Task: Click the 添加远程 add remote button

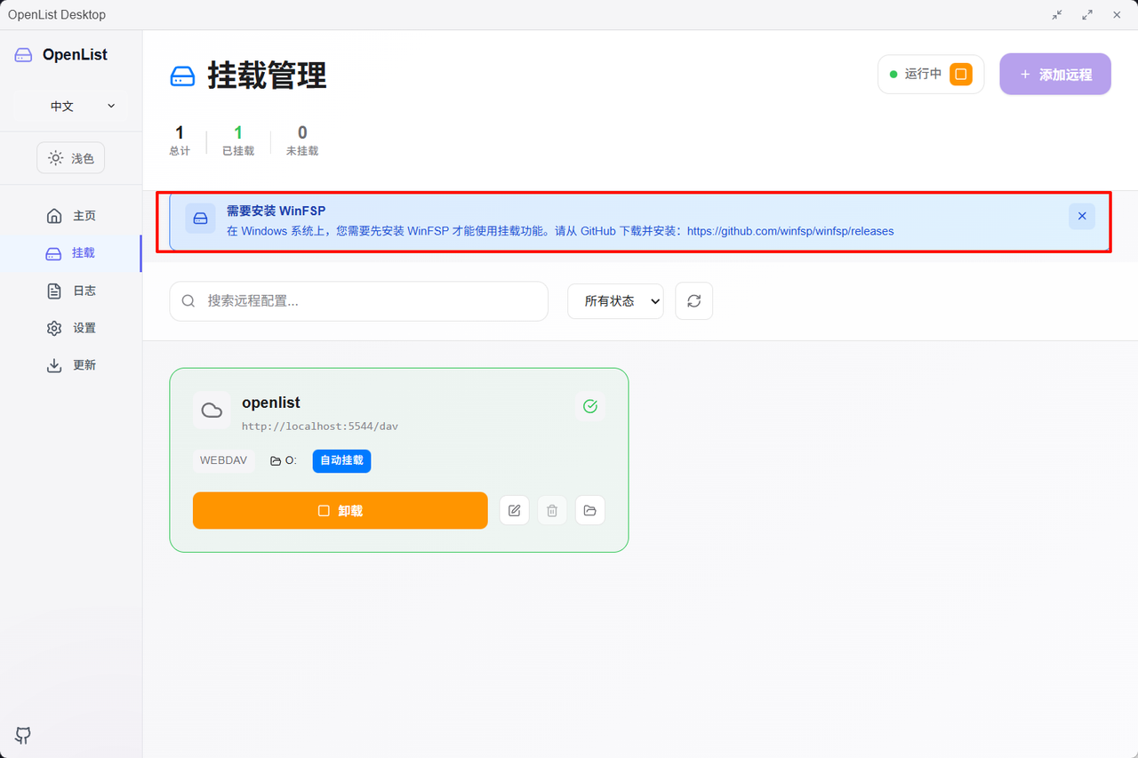Action: point(1055,74)
